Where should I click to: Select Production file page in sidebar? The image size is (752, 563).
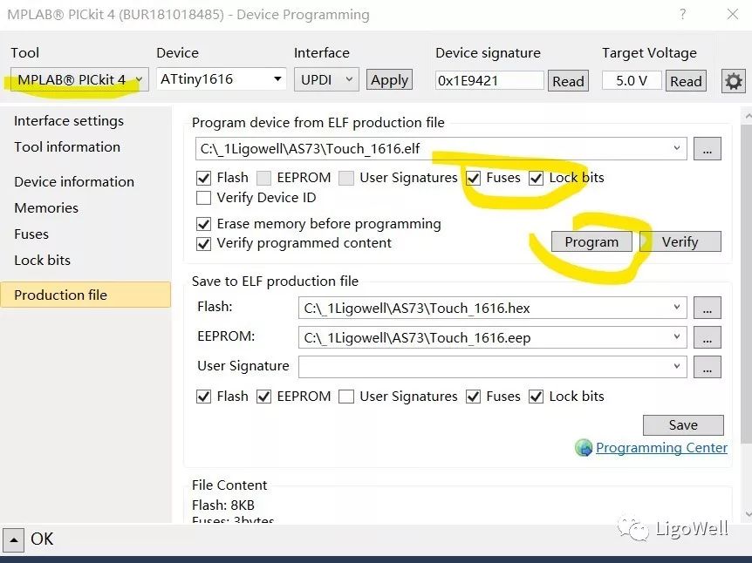tap(85, 295)
